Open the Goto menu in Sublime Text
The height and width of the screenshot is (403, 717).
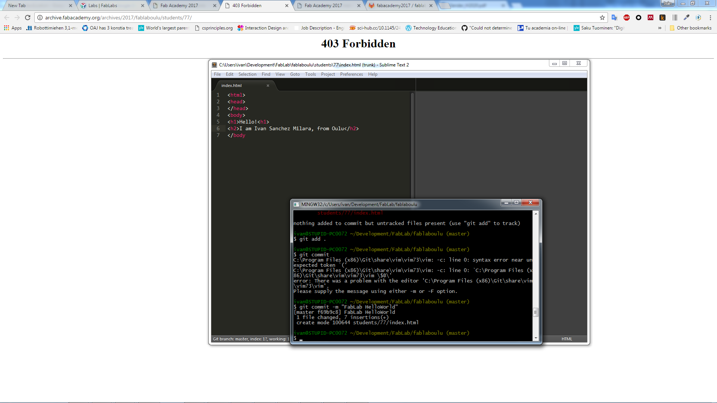point(295,74)
